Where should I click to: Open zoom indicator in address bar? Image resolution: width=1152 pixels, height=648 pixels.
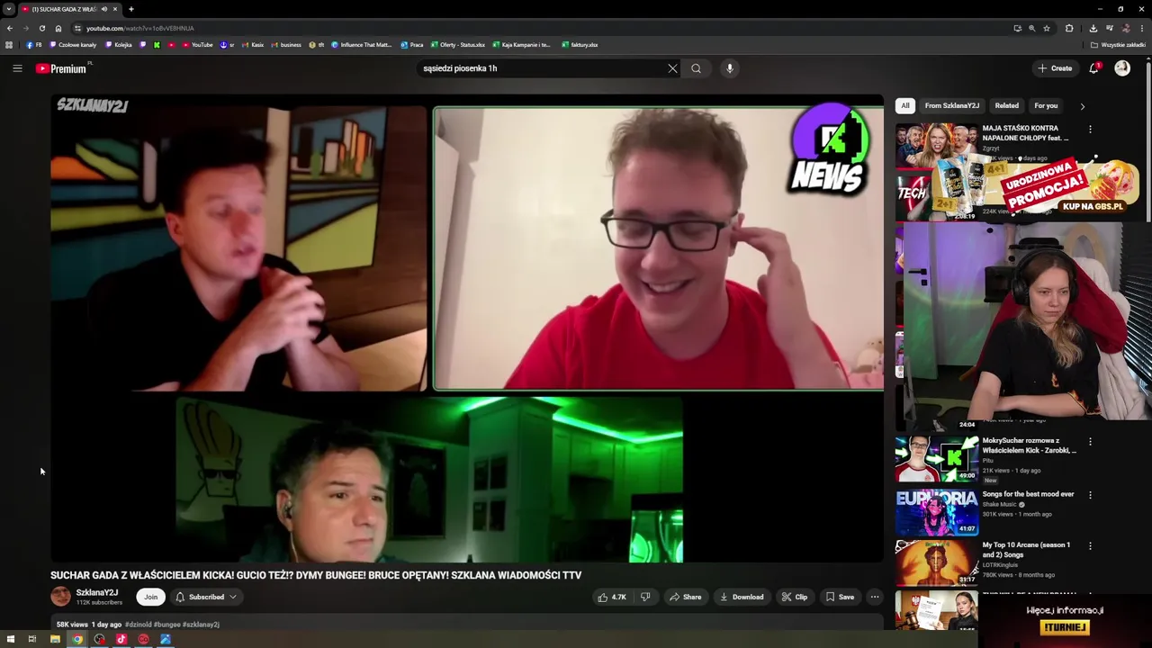coord(1031,28)
